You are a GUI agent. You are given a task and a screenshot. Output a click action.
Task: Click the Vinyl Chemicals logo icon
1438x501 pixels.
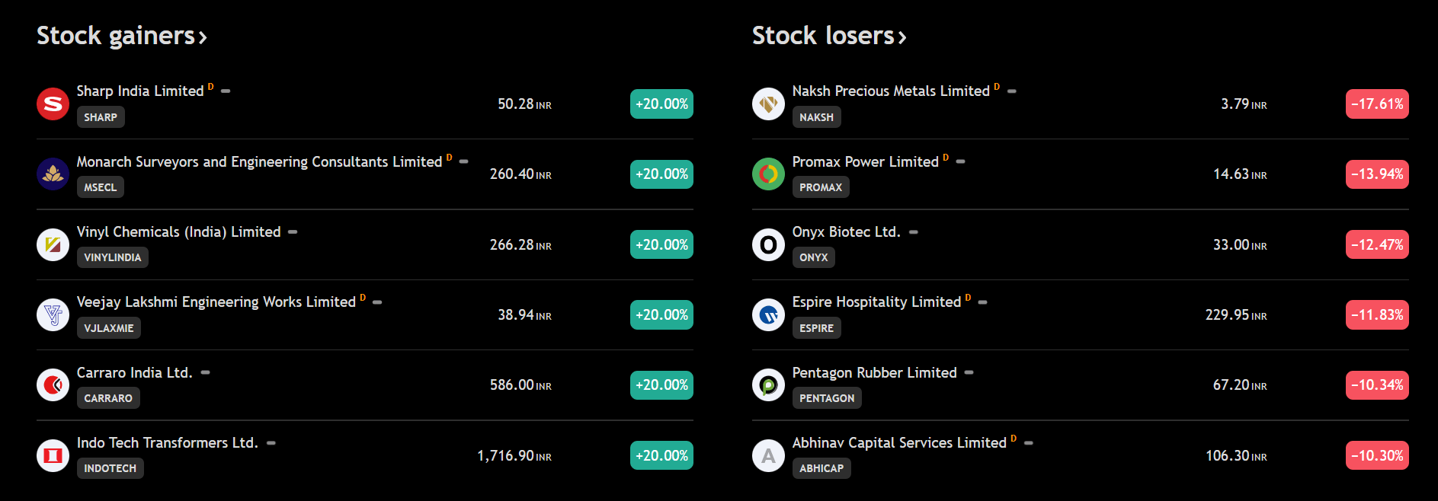(x=53, y=244)
